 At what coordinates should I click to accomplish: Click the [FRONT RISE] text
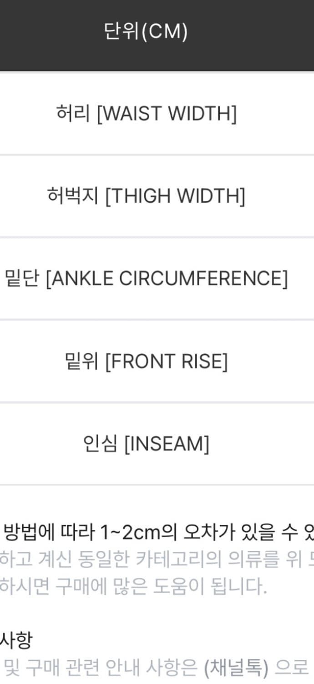pyautogui.click(x=166, y=362)
